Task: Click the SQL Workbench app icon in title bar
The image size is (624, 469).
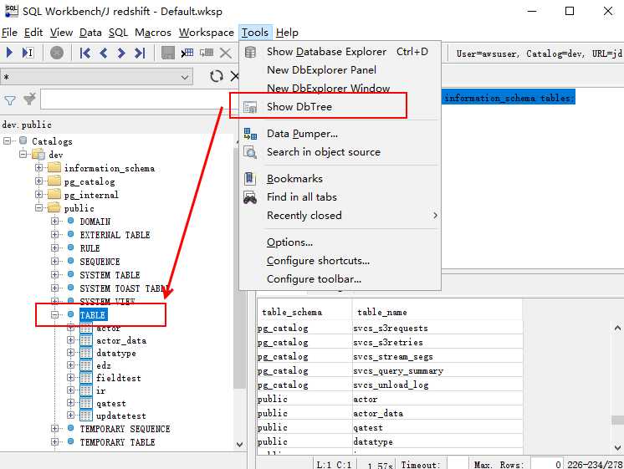Action: 12,11
